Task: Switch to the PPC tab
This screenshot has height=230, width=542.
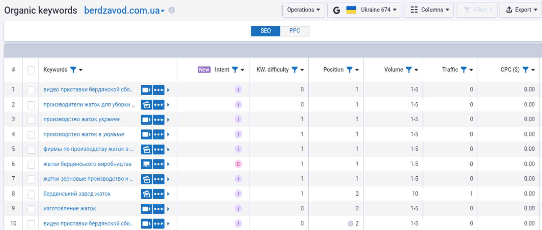Action: pos(294,31)
